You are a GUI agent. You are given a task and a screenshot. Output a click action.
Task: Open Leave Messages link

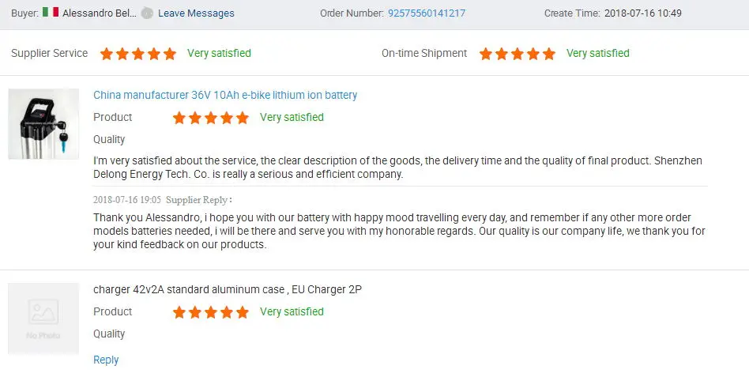click(x=196, y=13)
